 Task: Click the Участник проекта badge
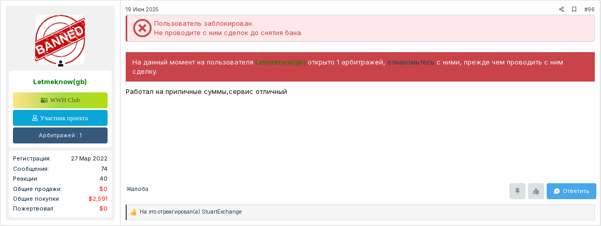click(60, 118)
